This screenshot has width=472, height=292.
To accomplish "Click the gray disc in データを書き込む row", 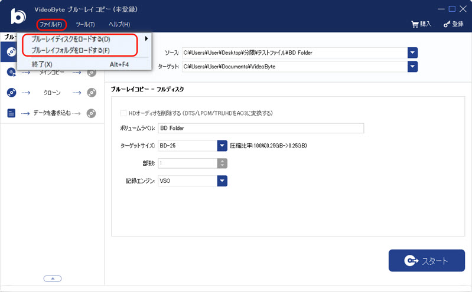I will (x=91, y=113).
